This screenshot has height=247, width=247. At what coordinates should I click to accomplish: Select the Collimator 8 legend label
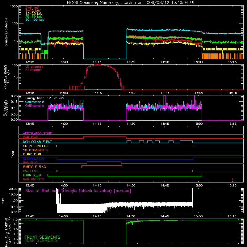(35, 102)
